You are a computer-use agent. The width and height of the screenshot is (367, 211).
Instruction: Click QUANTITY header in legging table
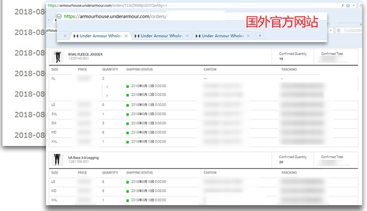point(110,173)
